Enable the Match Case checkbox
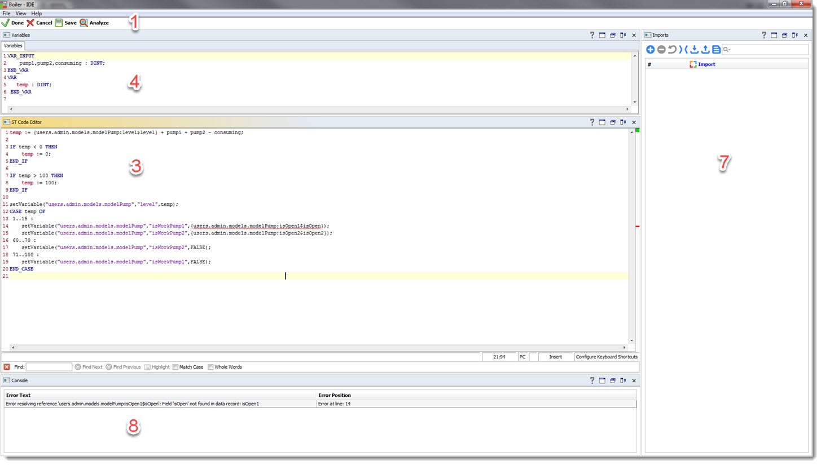This screenshot has height=465, width=821. (x=176, y=367)
